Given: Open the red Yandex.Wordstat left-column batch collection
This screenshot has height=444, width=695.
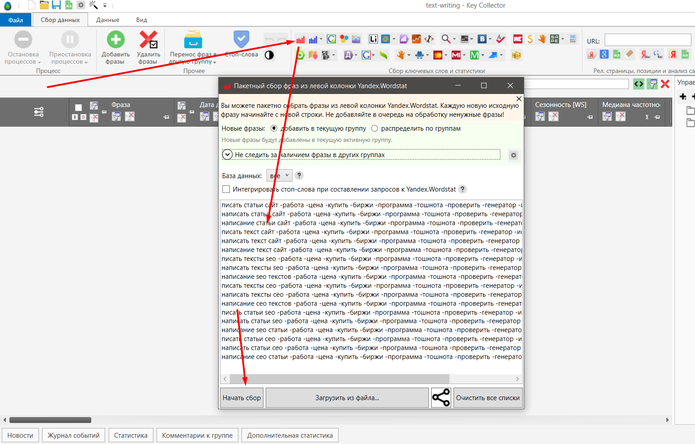Looking at the screenshot, I should click(x=301, y=39).
